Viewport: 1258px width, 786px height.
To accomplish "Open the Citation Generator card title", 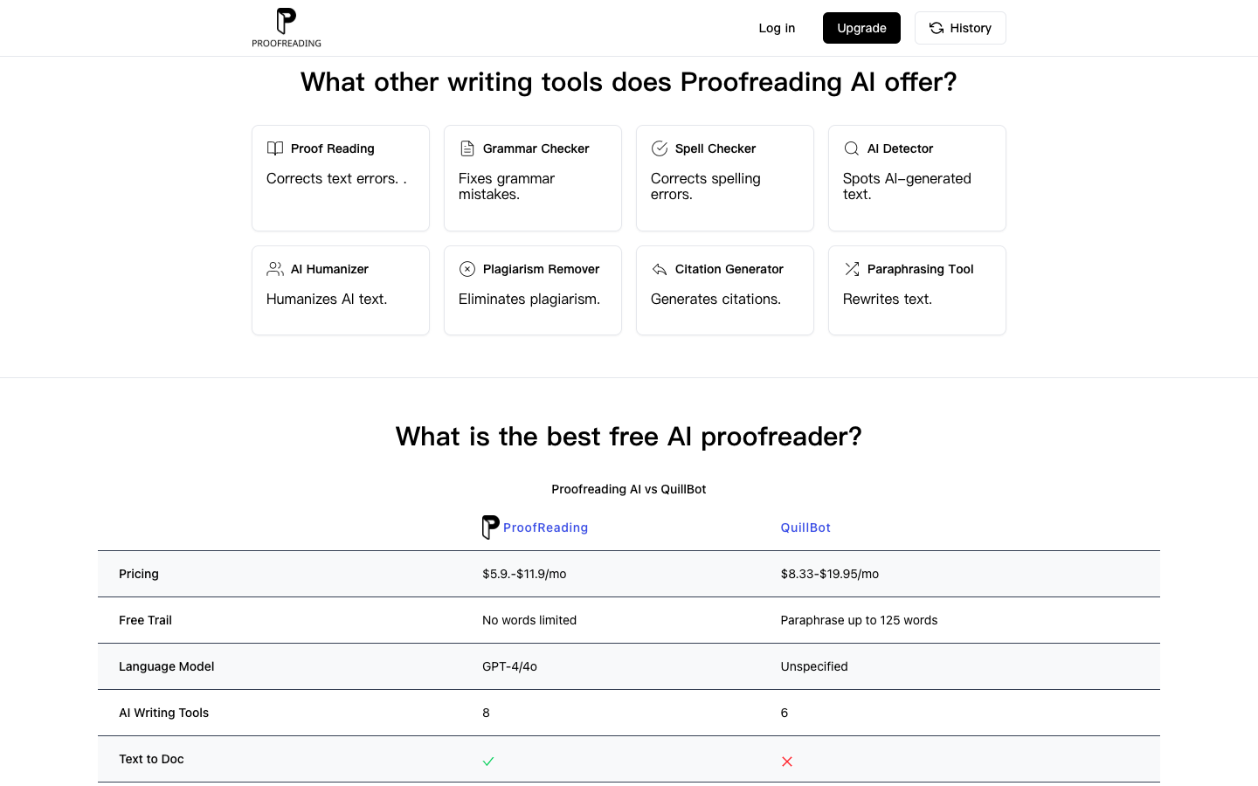I will coord(729,269).
